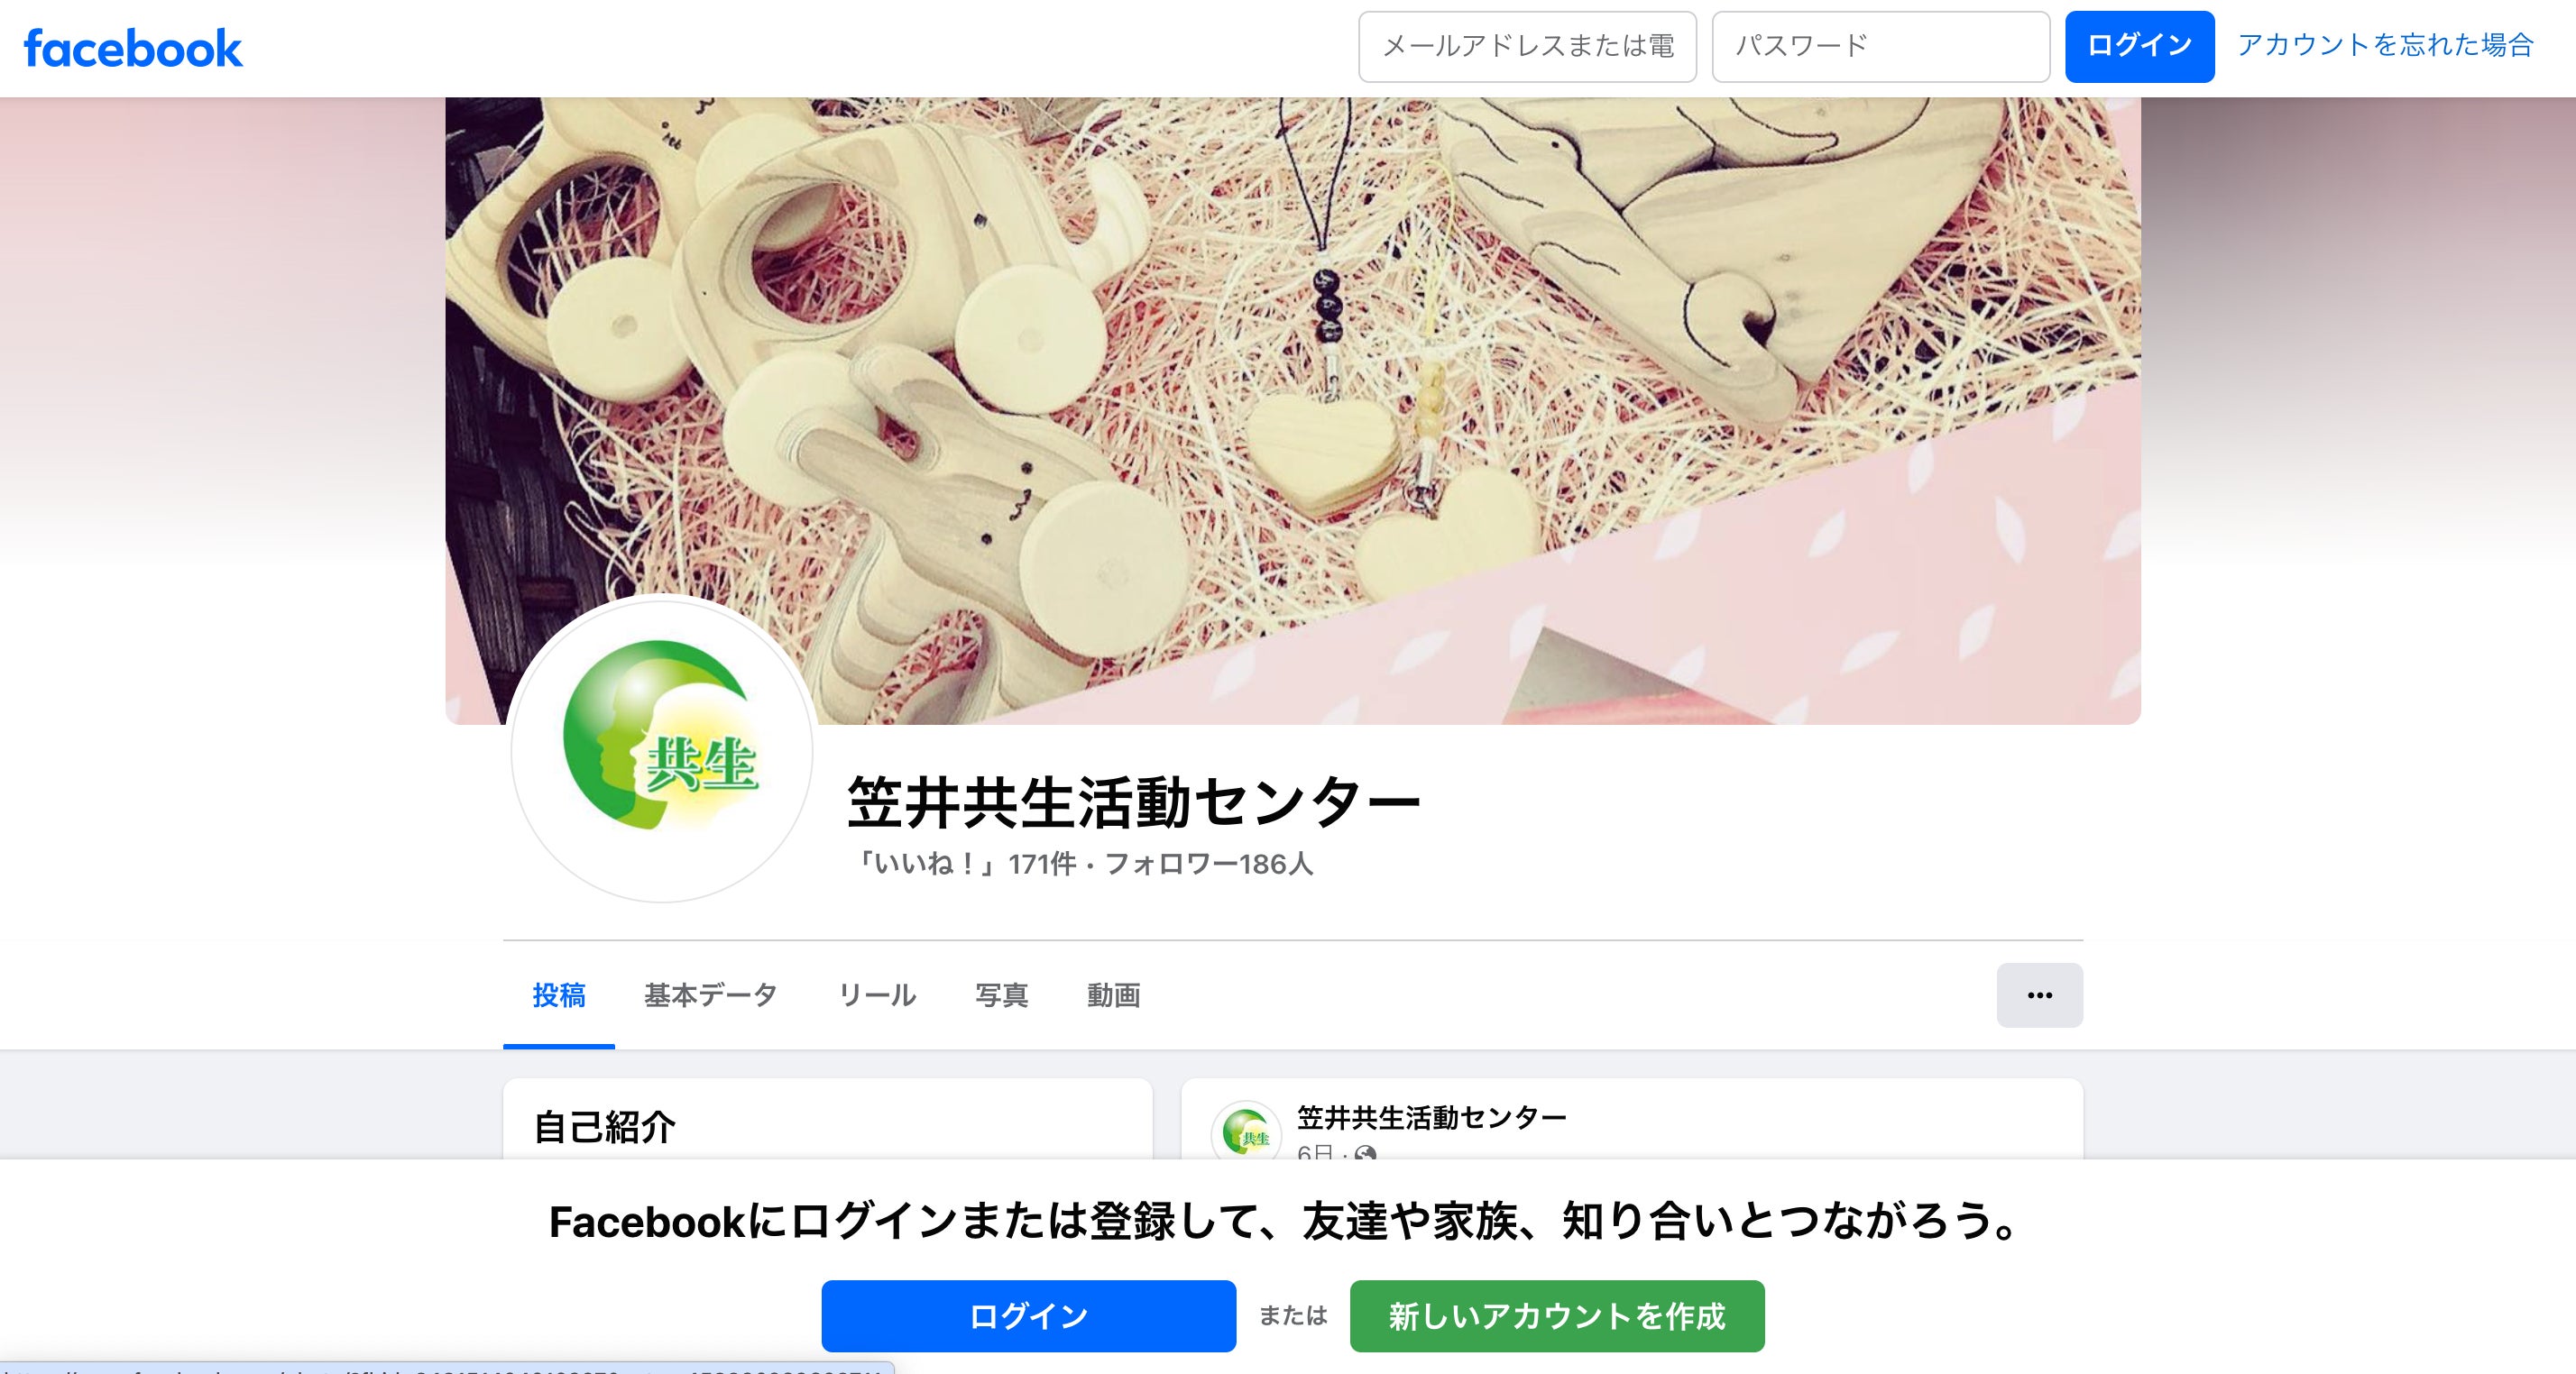Viewport: 2576px width, 1374px height.
Task: Click the globe privacy icon on post
Action: click(x=1365, y=1153)
